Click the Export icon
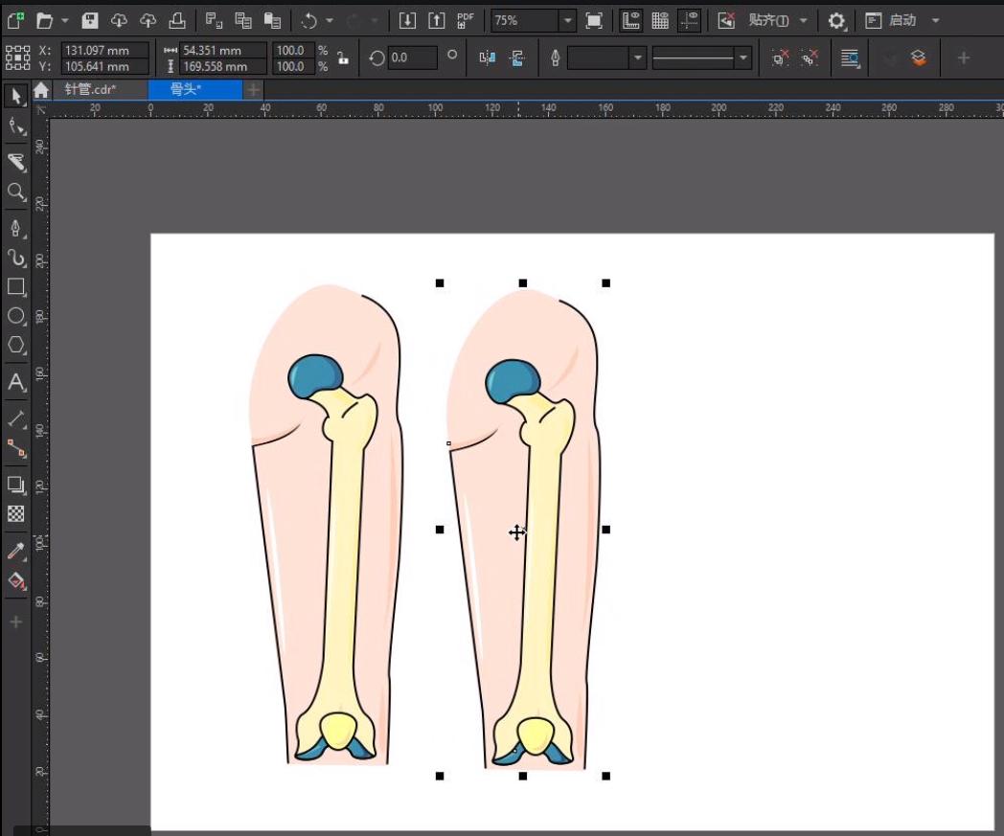Screen dimensions: 1004x836 pos(437,20)
